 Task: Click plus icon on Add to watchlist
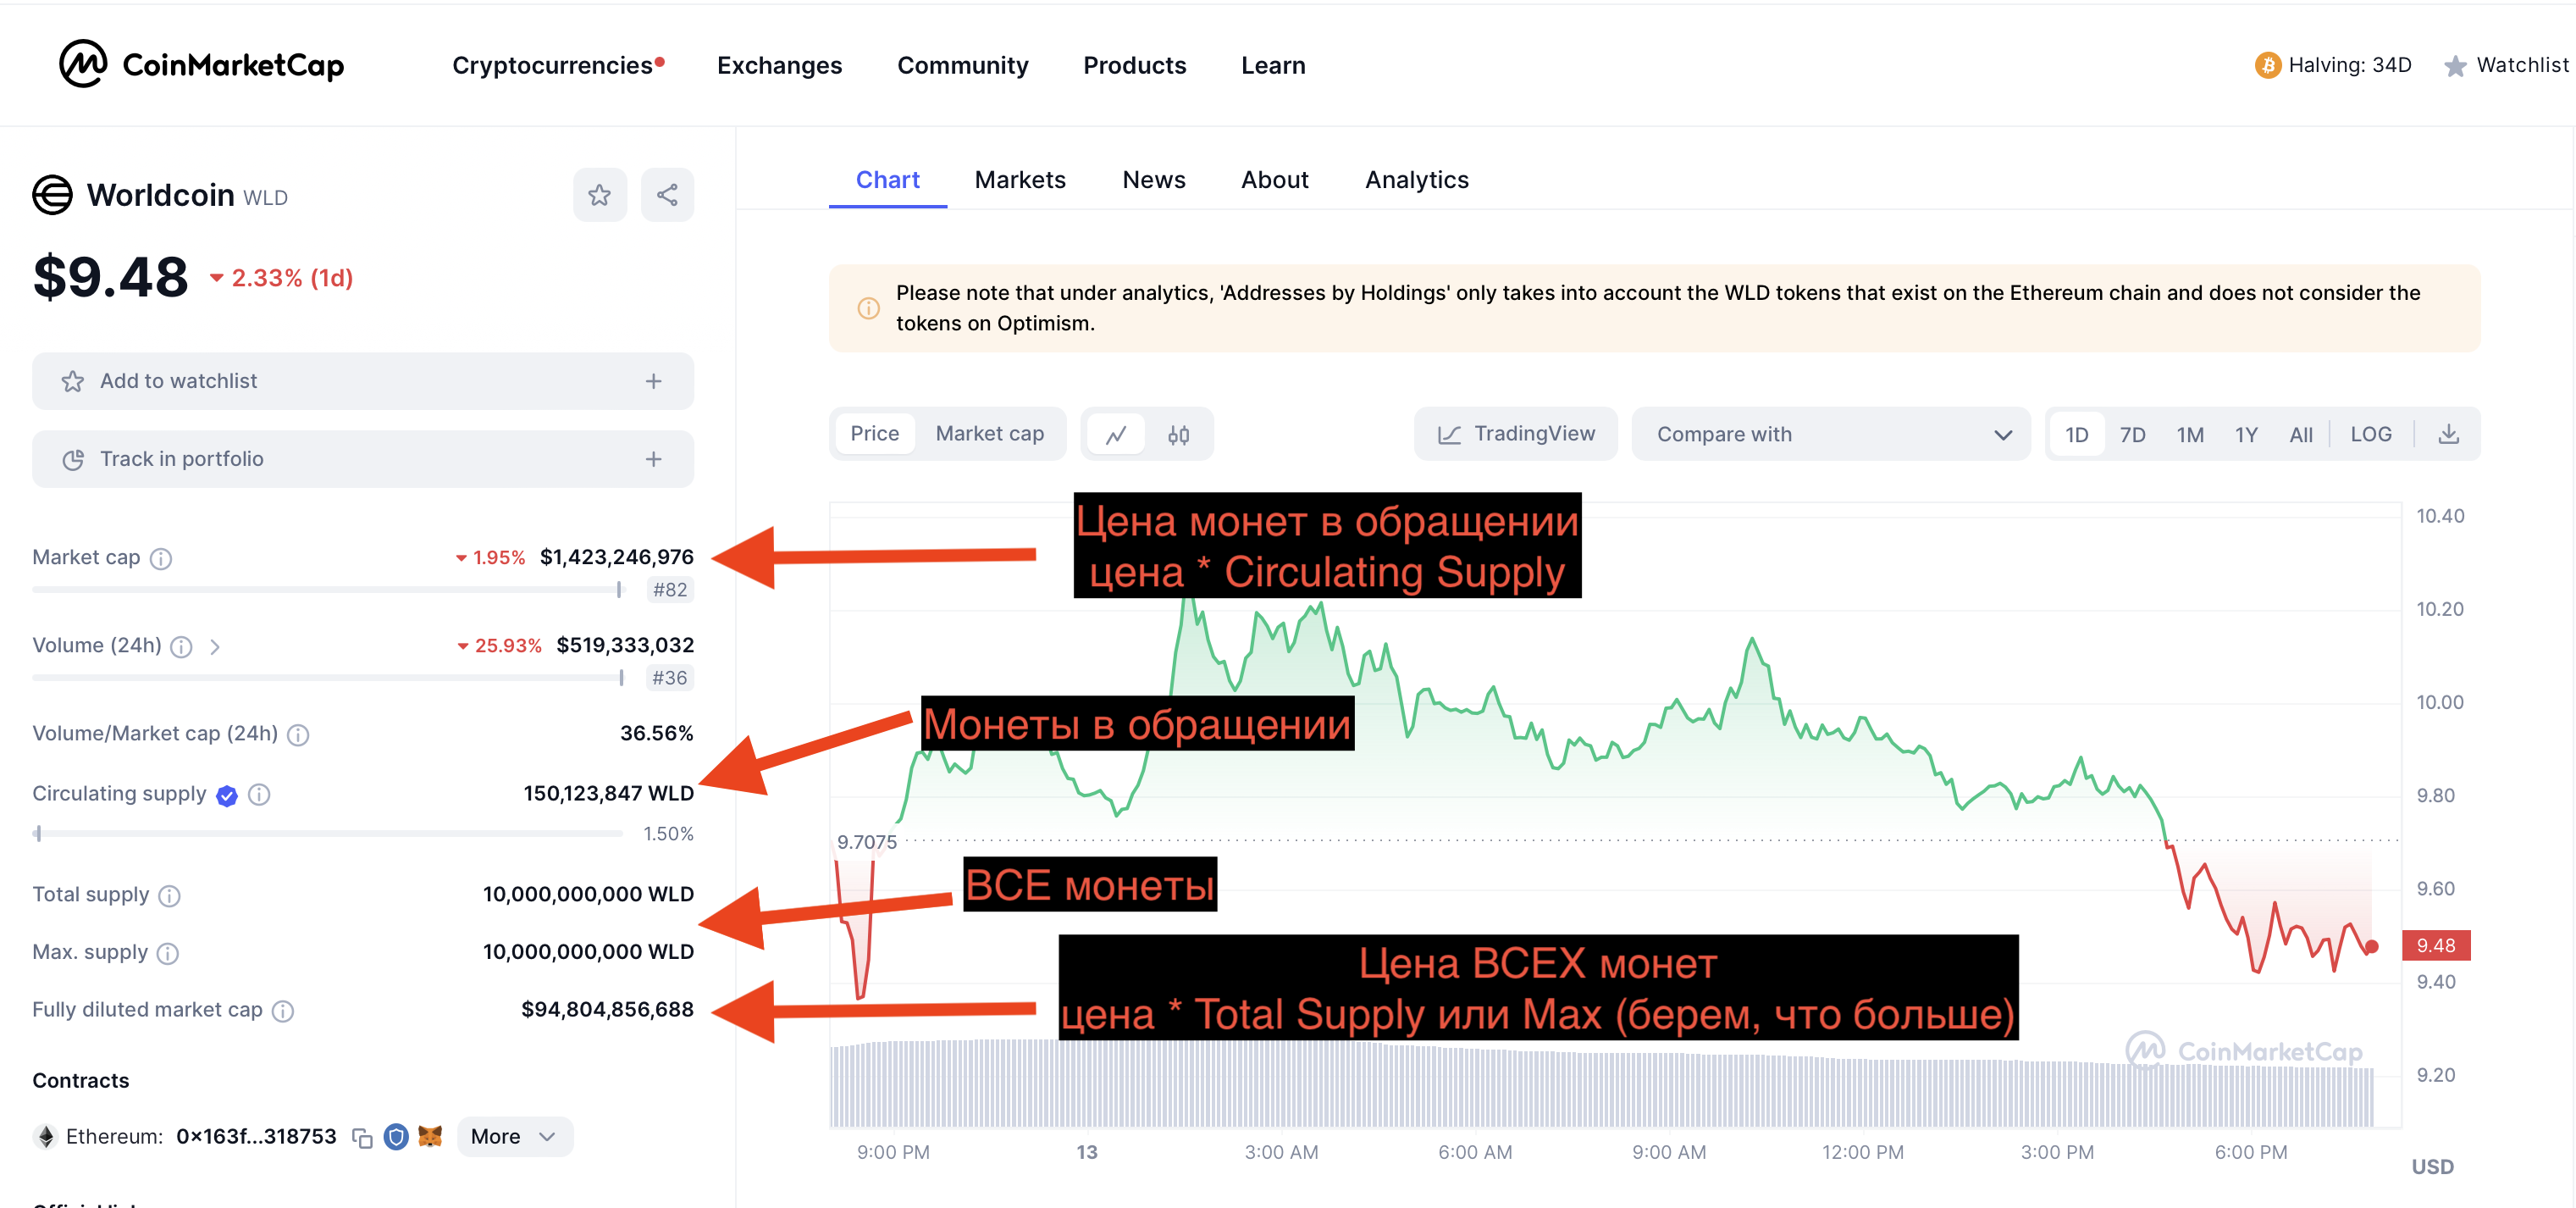click(653, 381)
